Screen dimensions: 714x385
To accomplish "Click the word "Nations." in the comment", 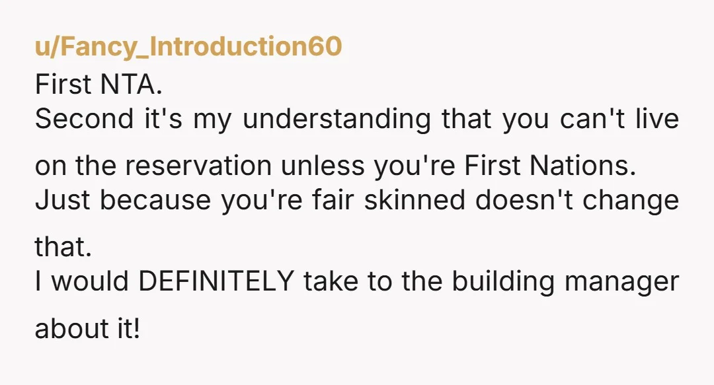I will pos(582,165).
